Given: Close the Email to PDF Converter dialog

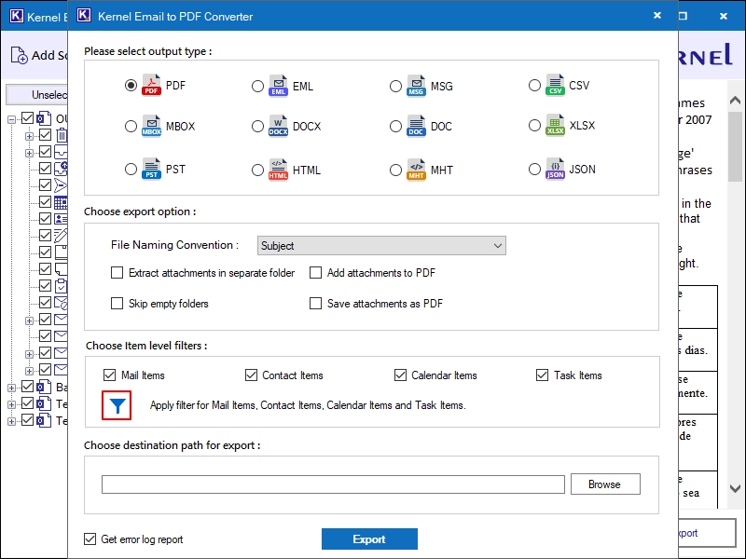Looking at the screenshot, I should click(657, 15).
